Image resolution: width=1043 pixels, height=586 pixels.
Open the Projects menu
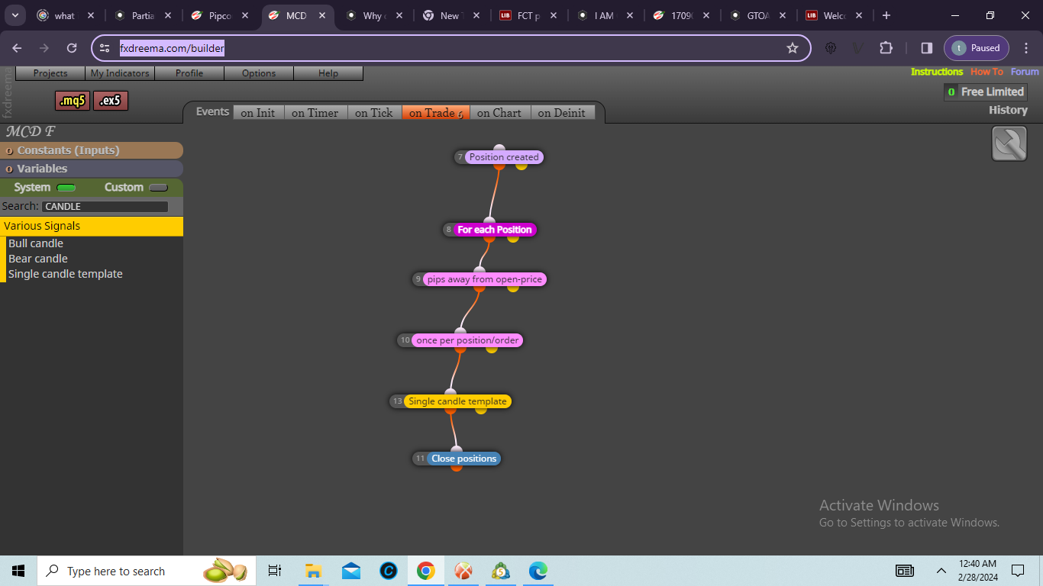point(50,73)
